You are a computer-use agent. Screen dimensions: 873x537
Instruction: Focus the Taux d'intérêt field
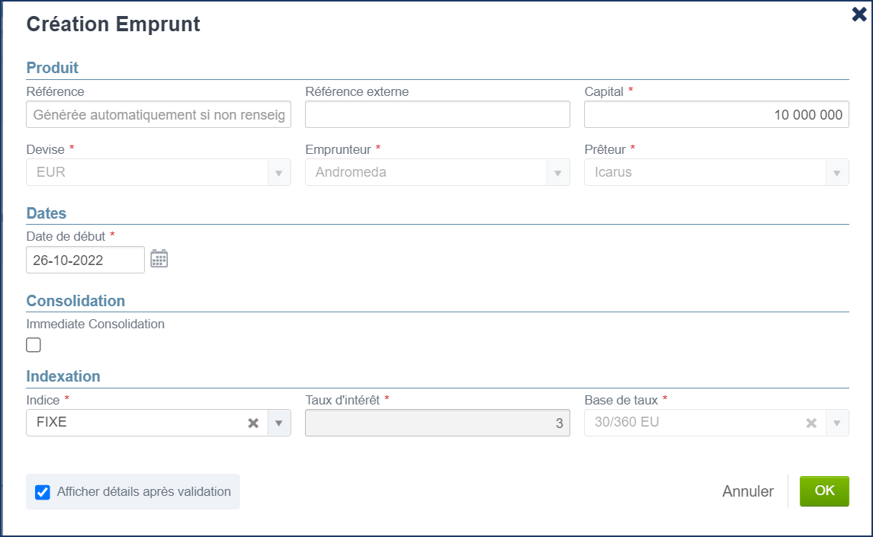(437, 423)
